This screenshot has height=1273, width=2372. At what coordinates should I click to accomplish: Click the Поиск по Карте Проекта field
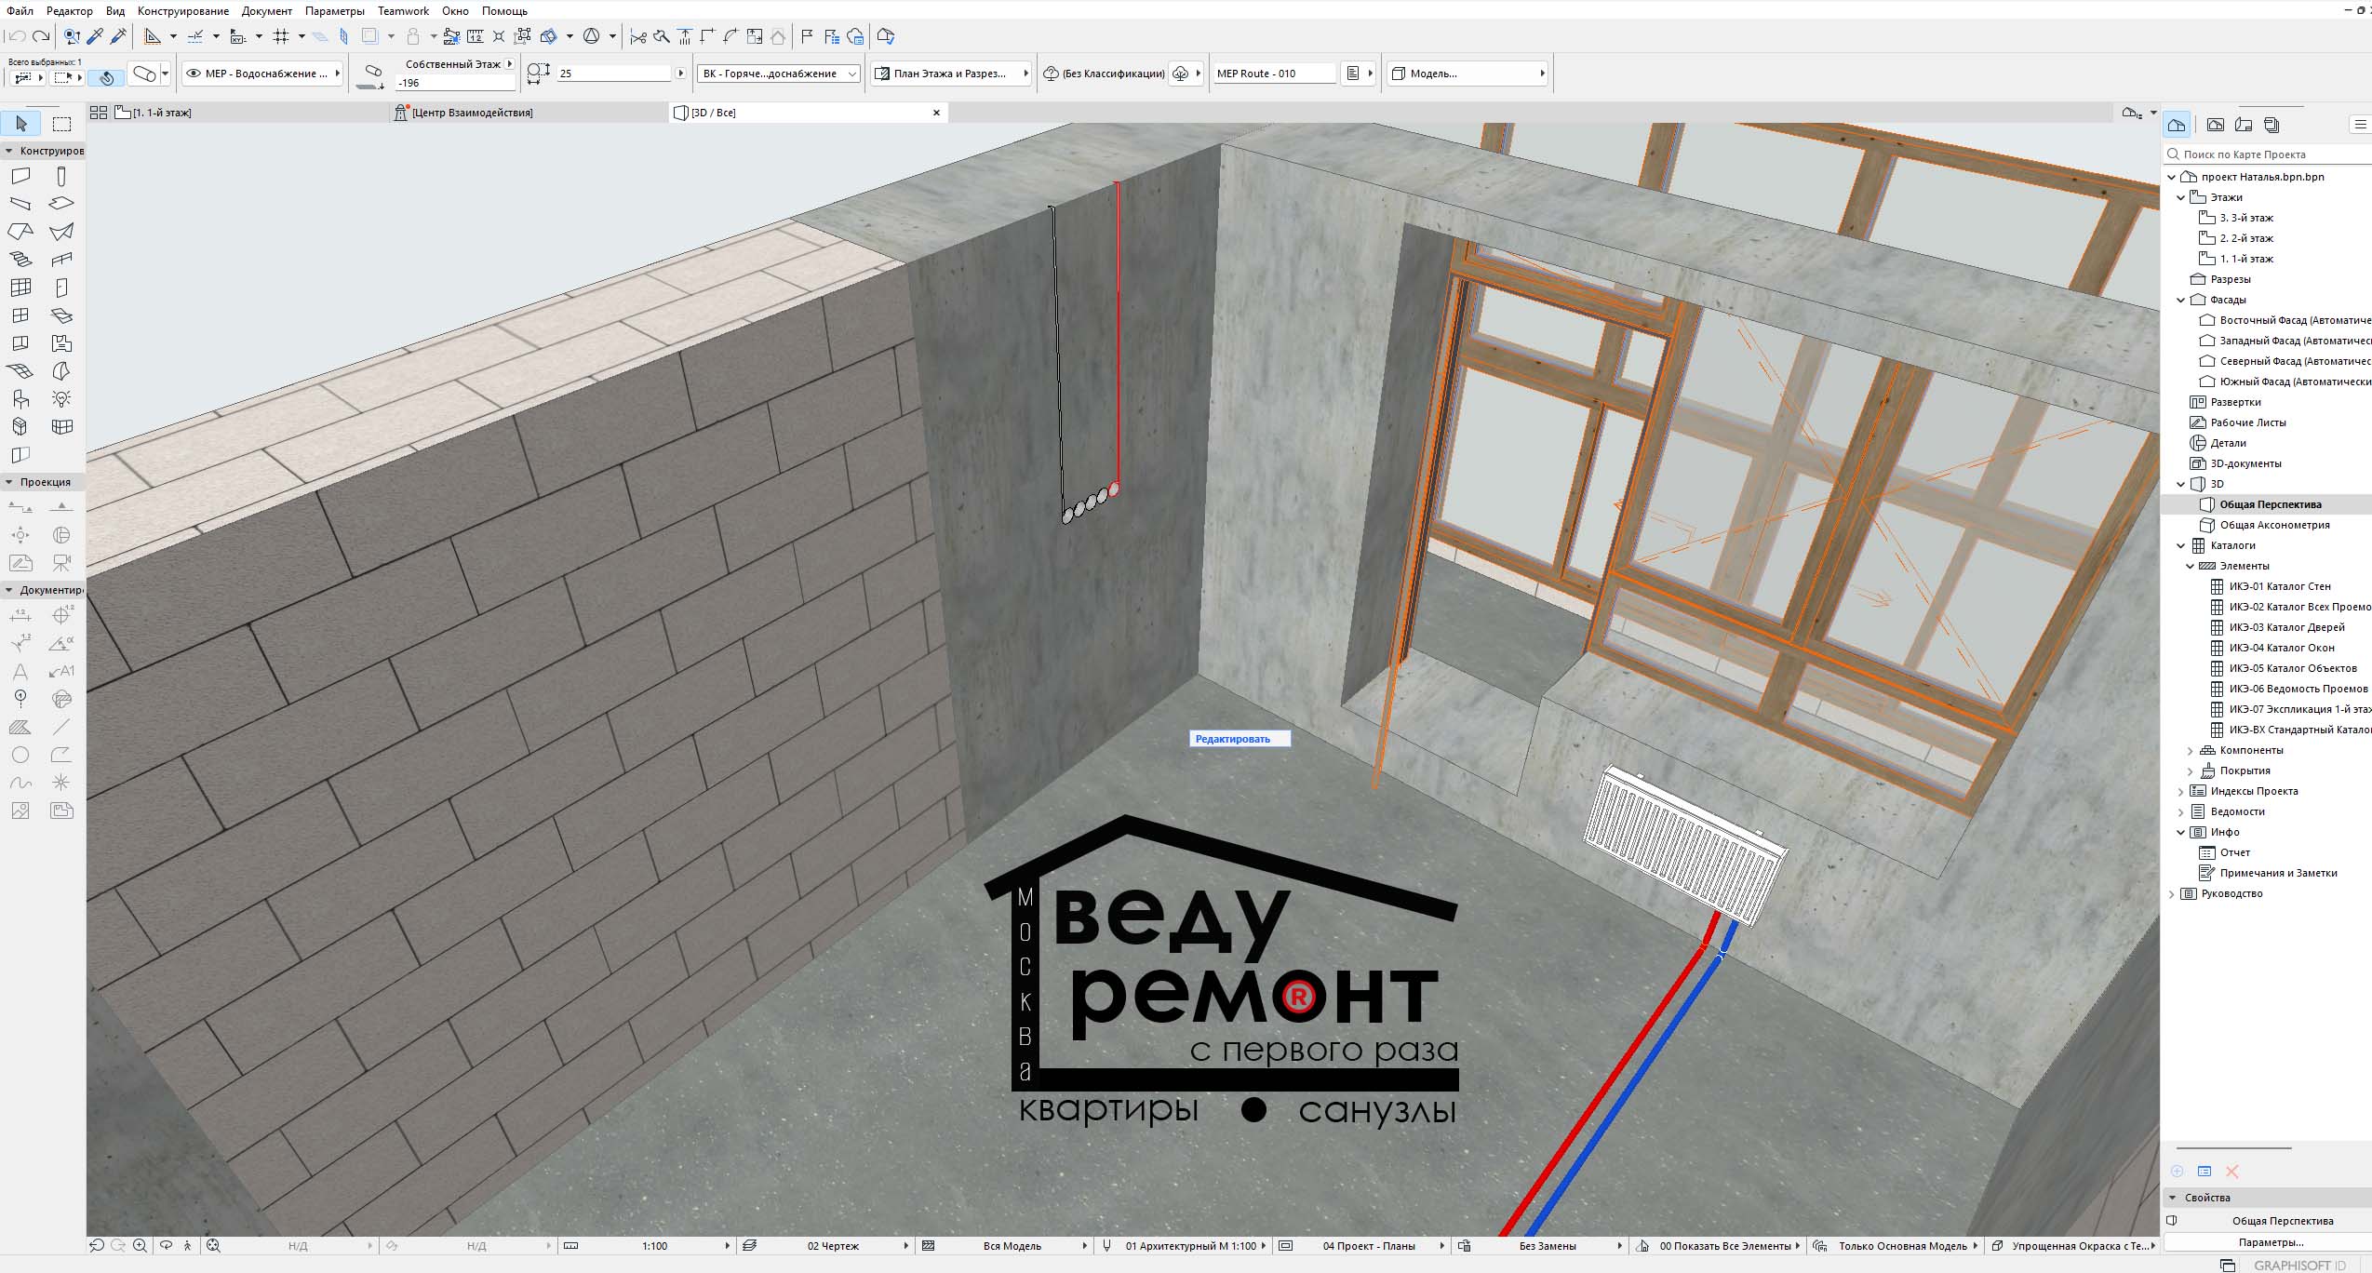(x=2267, y=154)
